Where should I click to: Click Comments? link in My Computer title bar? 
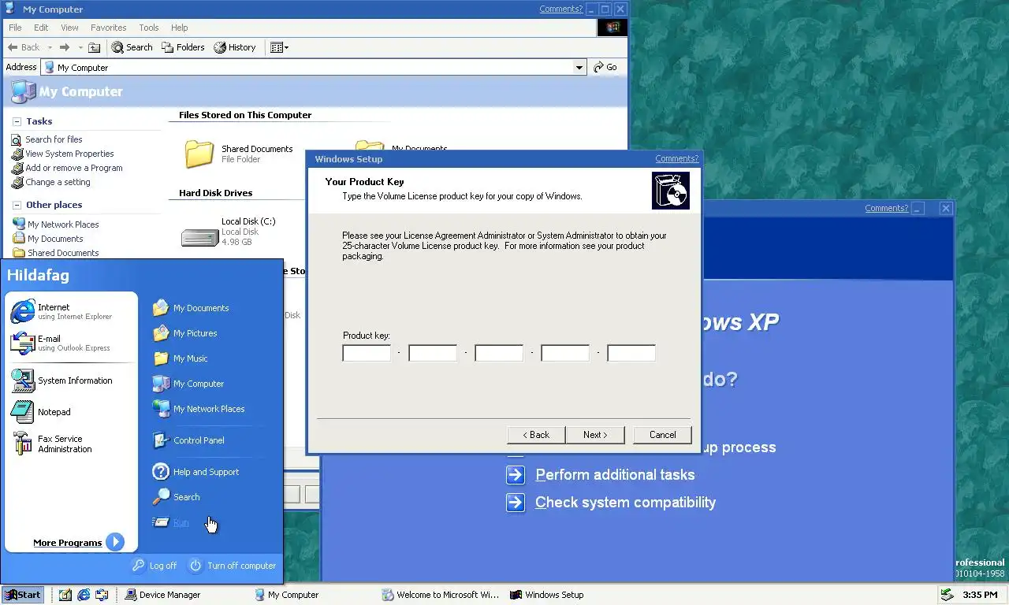coord(561,9)
